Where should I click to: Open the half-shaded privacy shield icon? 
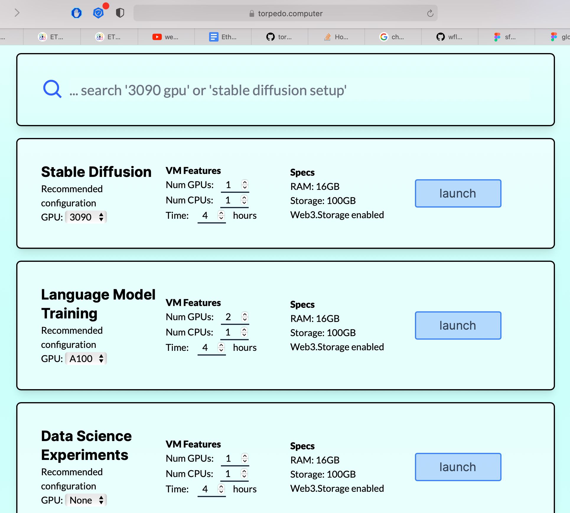click(x=120, y=13)
